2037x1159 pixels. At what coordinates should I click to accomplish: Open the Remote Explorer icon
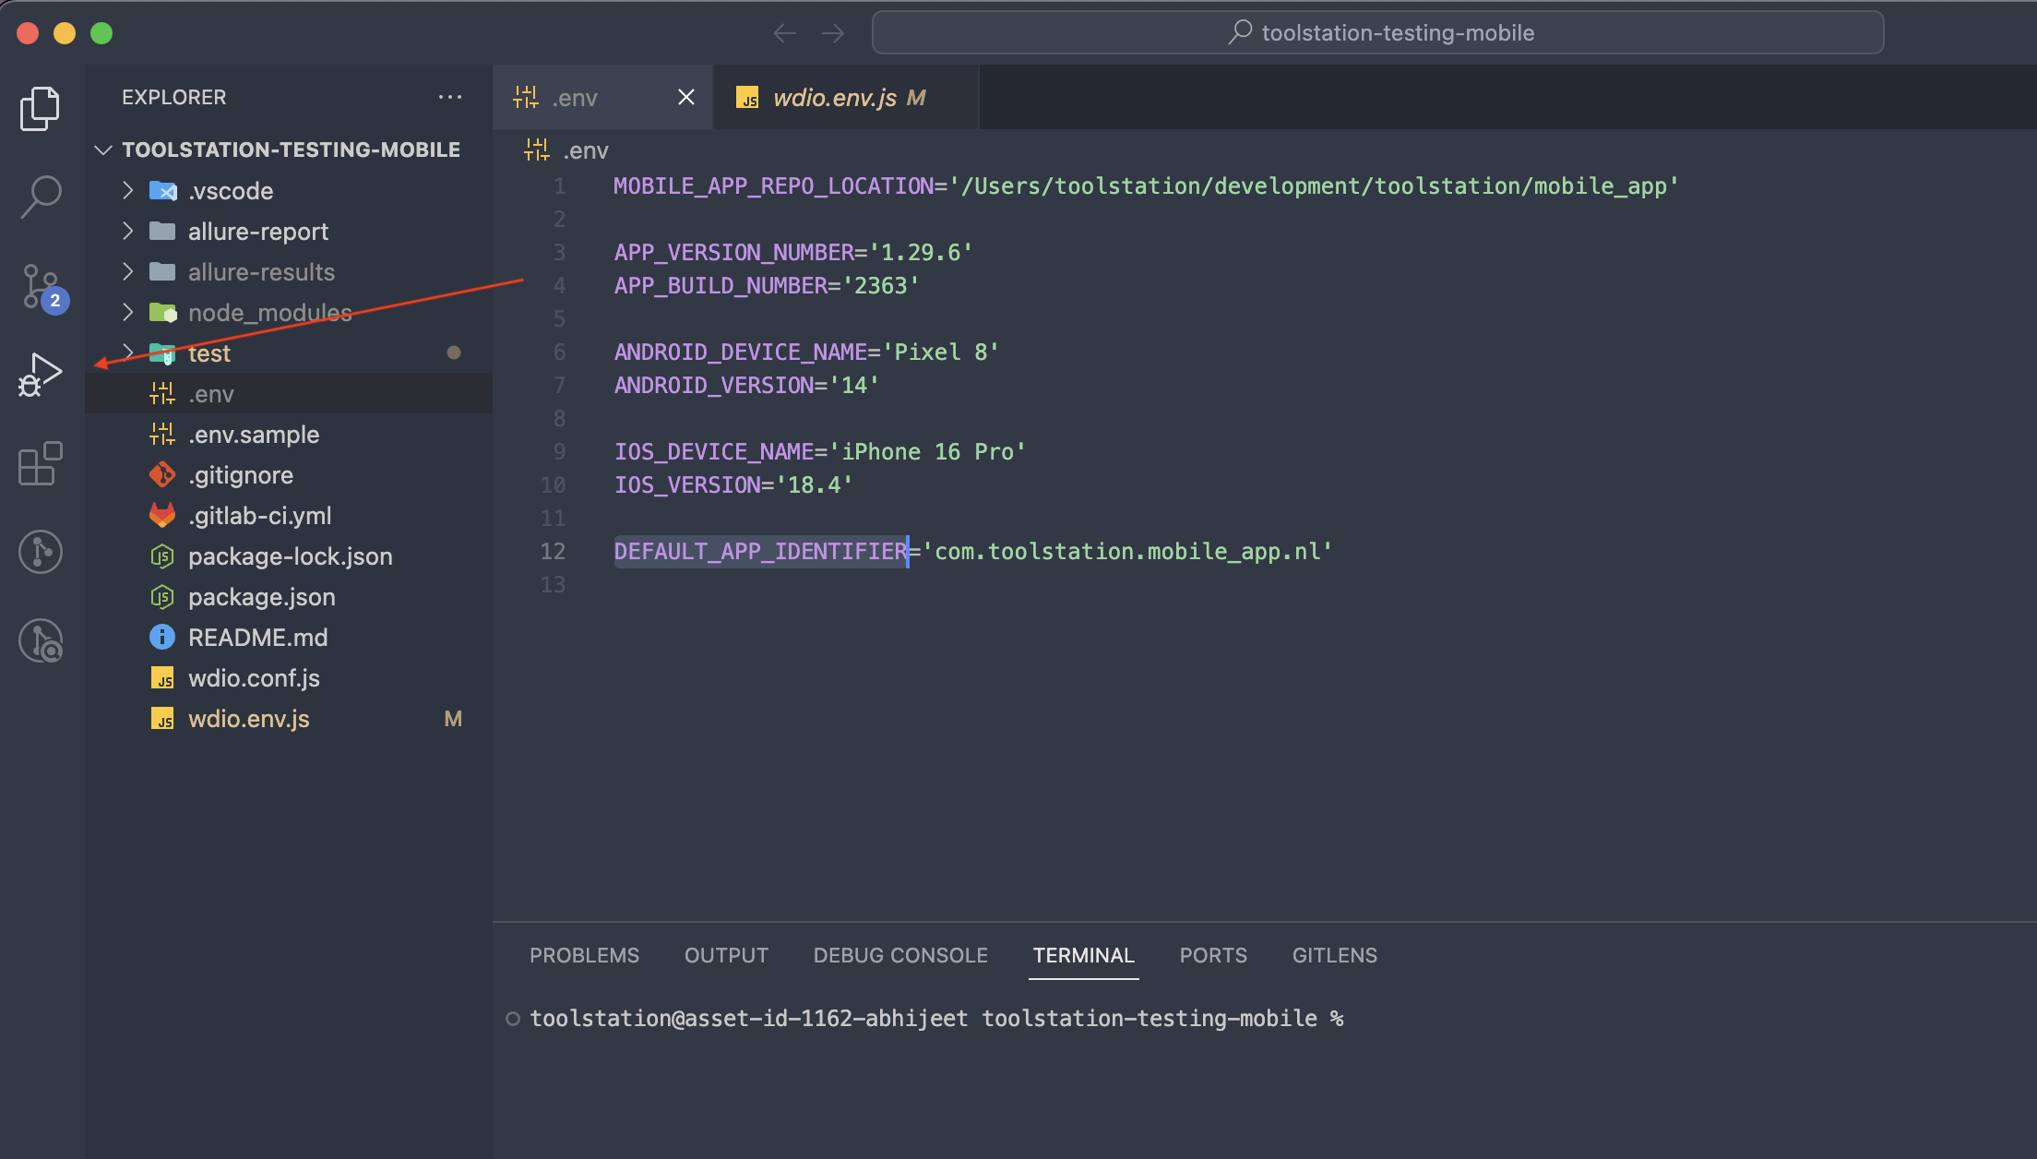[40, 640]
